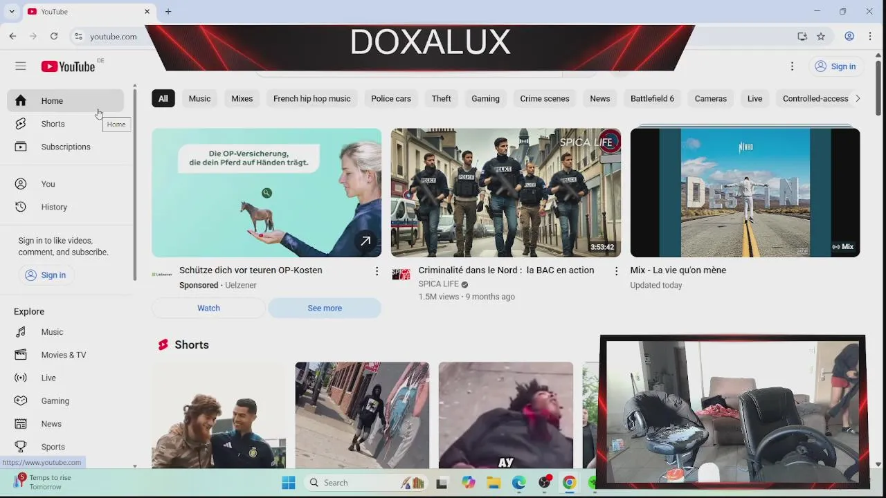886x498 pixels.
Task: Open SPICA LIFE channel avatar
Action: click(x=401, y=274)
